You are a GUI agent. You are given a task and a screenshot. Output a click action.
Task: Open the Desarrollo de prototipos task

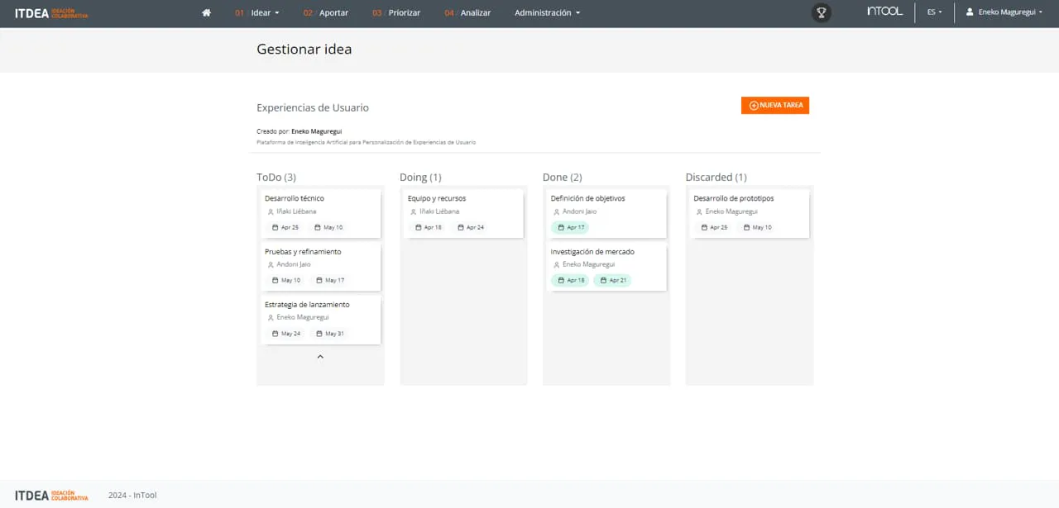(750, 213)
